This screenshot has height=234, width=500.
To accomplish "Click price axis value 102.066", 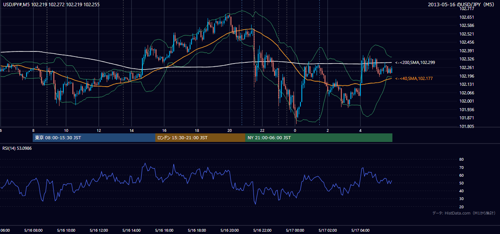I will point(467,93).
